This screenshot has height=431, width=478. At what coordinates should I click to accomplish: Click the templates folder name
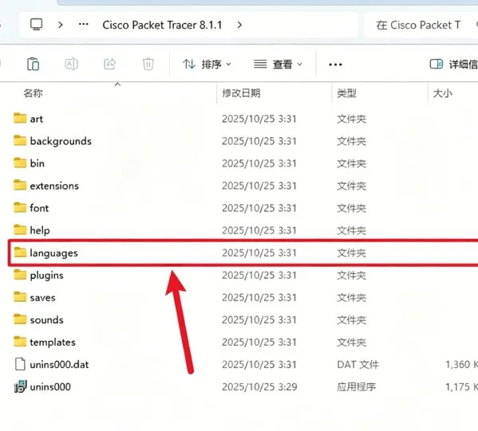coord(53,343)
